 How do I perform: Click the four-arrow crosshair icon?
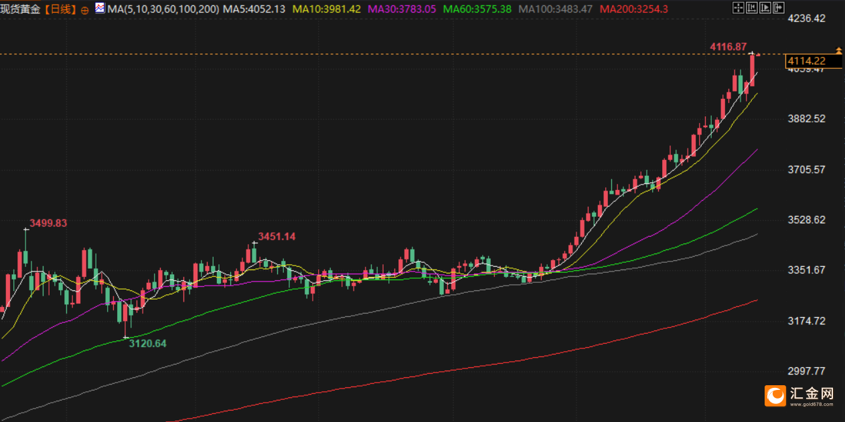tap(739, 7)
